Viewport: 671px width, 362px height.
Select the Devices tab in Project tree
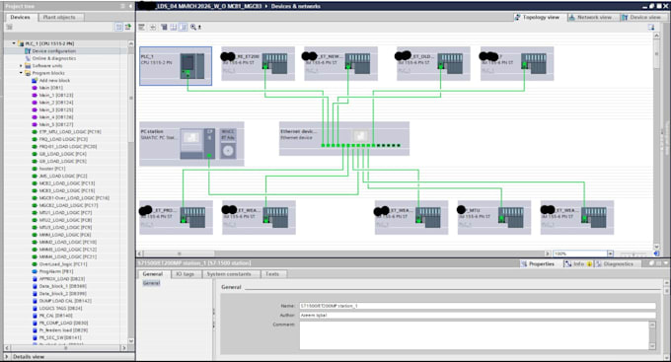(x=20, y=17)
